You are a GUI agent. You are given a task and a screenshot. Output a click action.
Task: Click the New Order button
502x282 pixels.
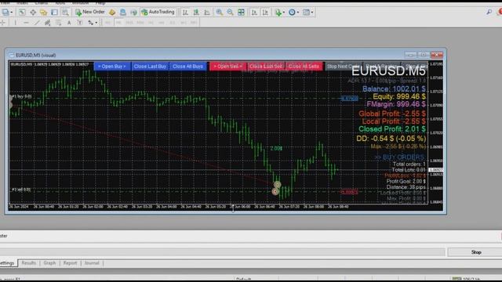tap(89, 13)
